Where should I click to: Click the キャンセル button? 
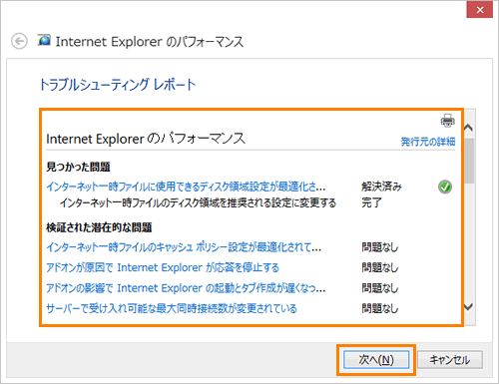450,360
